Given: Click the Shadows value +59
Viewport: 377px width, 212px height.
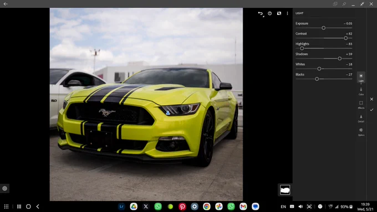Looking at the screenshot, I should 349,54.
